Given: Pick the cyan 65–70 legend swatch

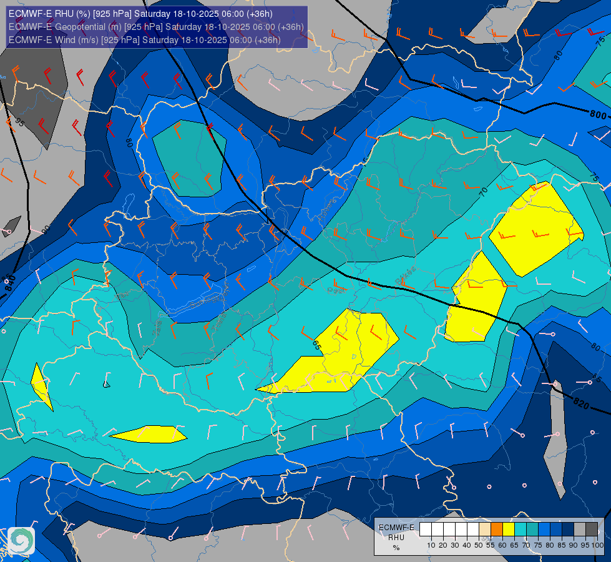Looking at the screenshot, I should pos(521,530).
